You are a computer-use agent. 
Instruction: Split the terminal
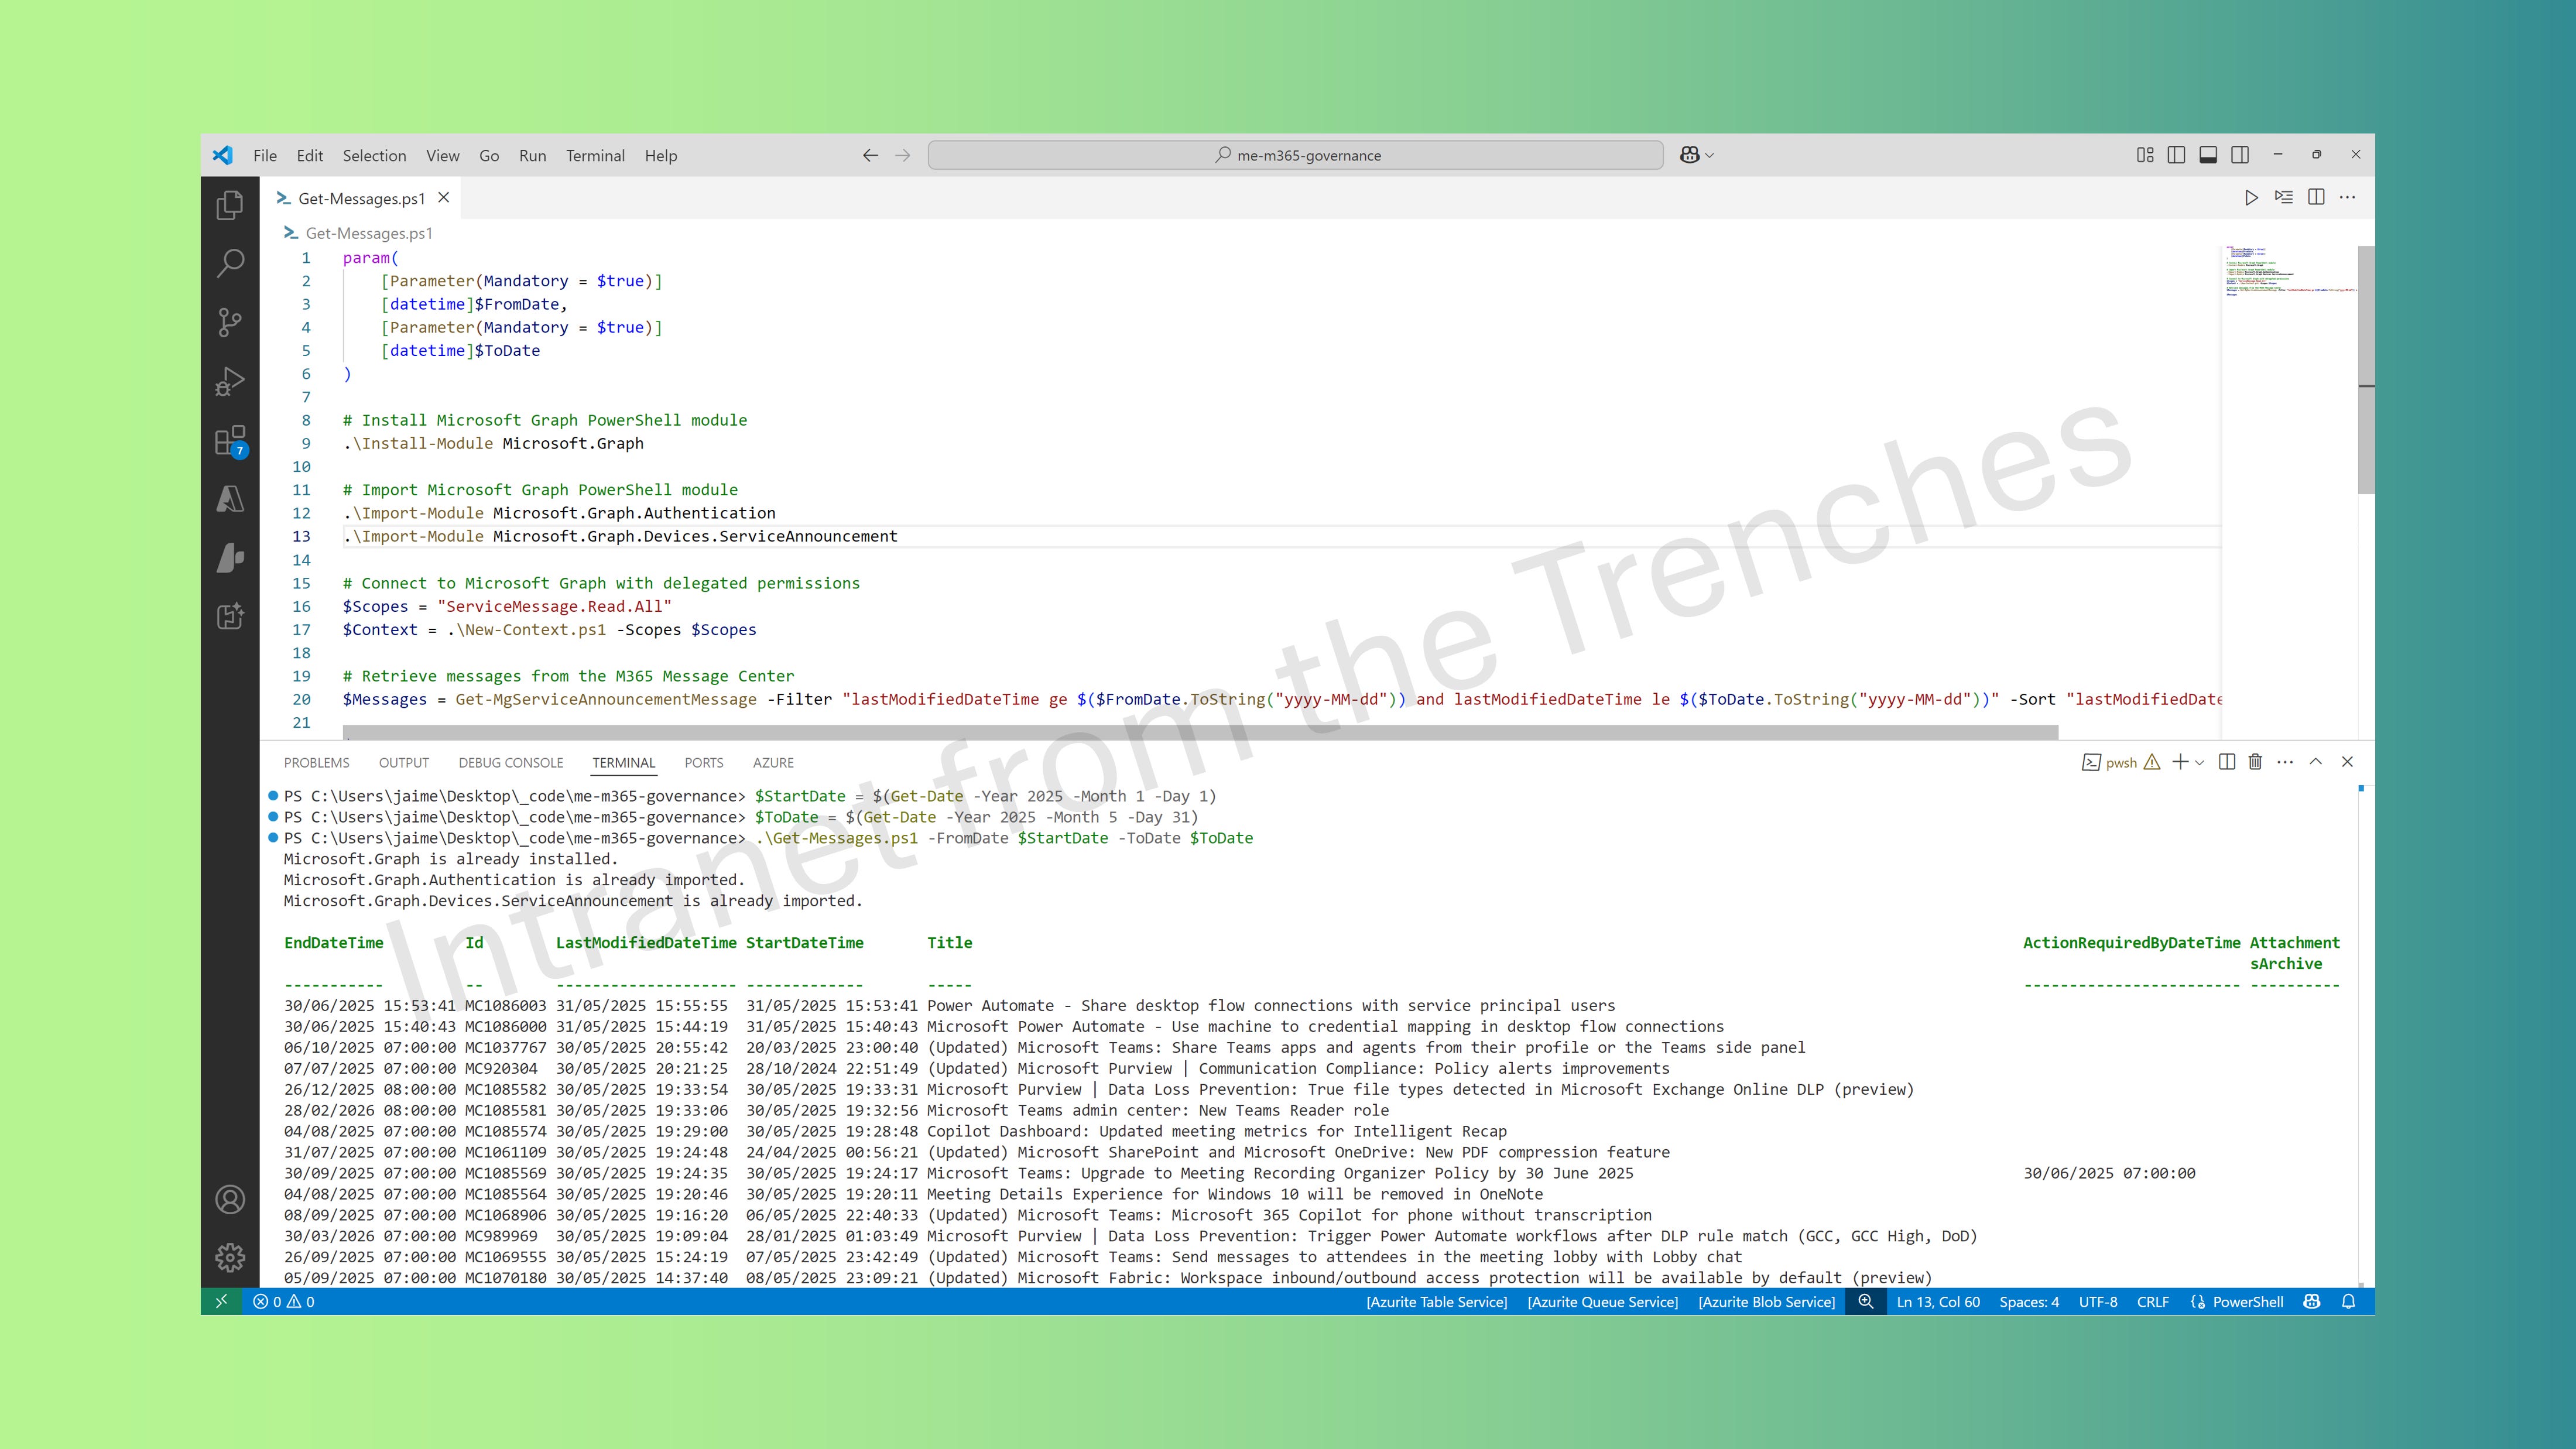point(2227,762)
